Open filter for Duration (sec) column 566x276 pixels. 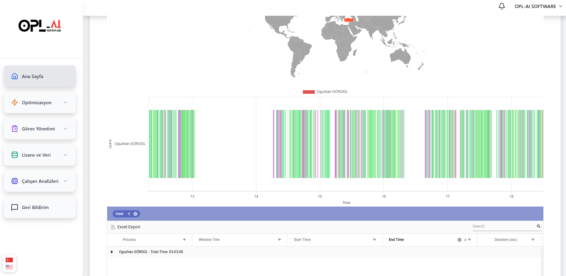pyautogui.click(x=533, y=240)
